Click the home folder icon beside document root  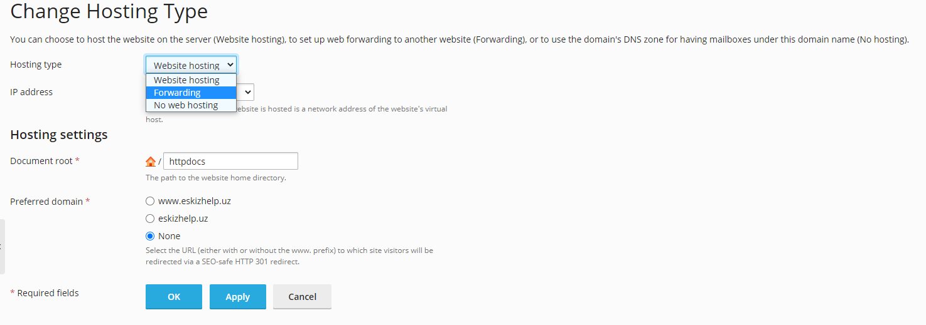coord(151,162)
